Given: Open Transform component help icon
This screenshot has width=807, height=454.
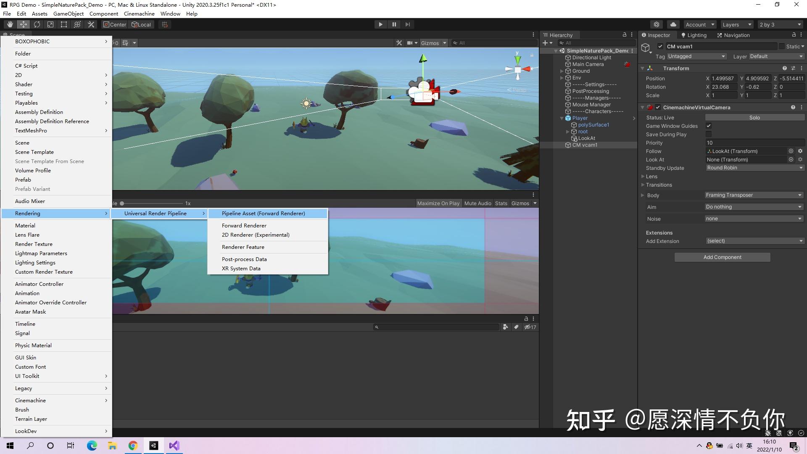Looking at the screenshot, I should click(x=785, y=68).
